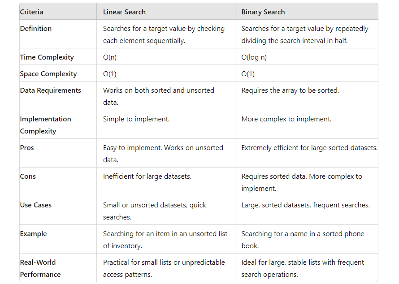Screen dimensions: 399x284
Task: Click the Pros row label
Action: point(27,148)
